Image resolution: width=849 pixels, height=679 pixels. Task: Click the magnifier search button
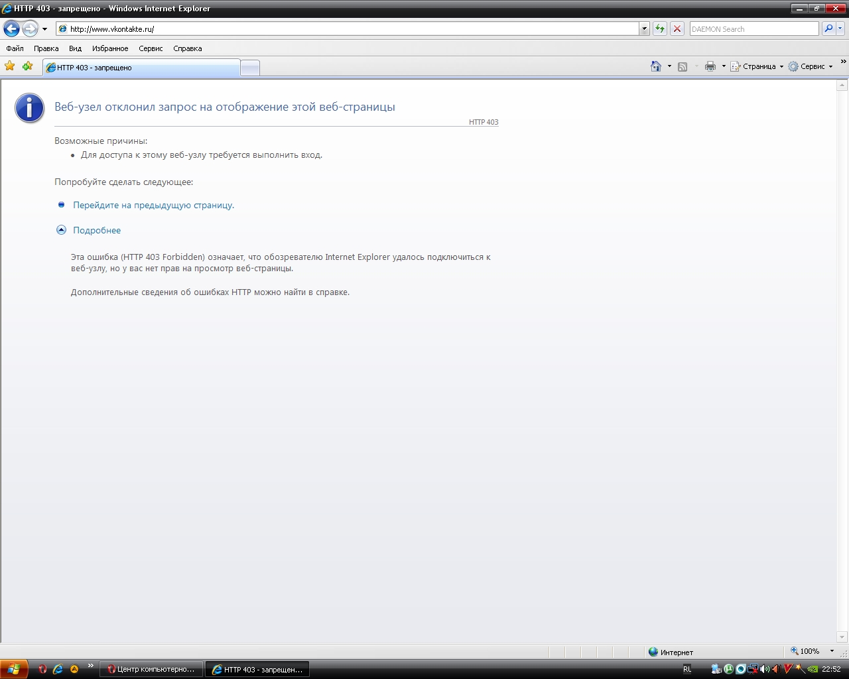point(828,29)
